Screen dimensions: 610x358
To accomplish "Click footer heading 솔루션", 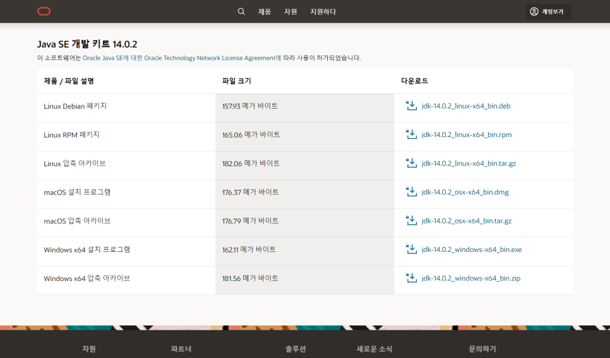I will tap(296, 349).
